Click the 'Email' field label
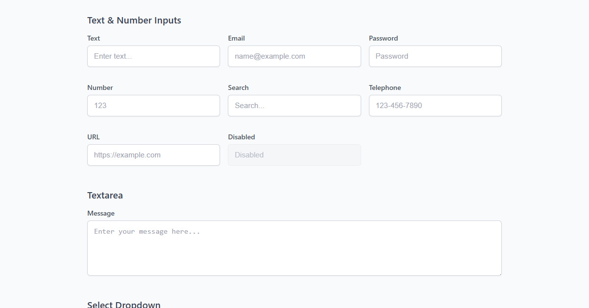The image size is (589, 308). point(236,38)
